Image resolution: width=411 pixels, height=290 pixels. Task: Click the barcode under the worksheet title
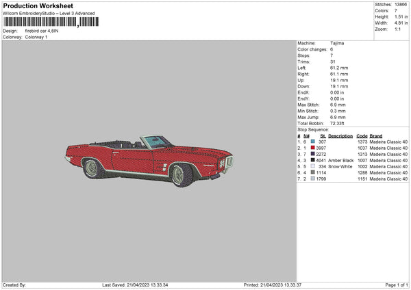point(40,23)
